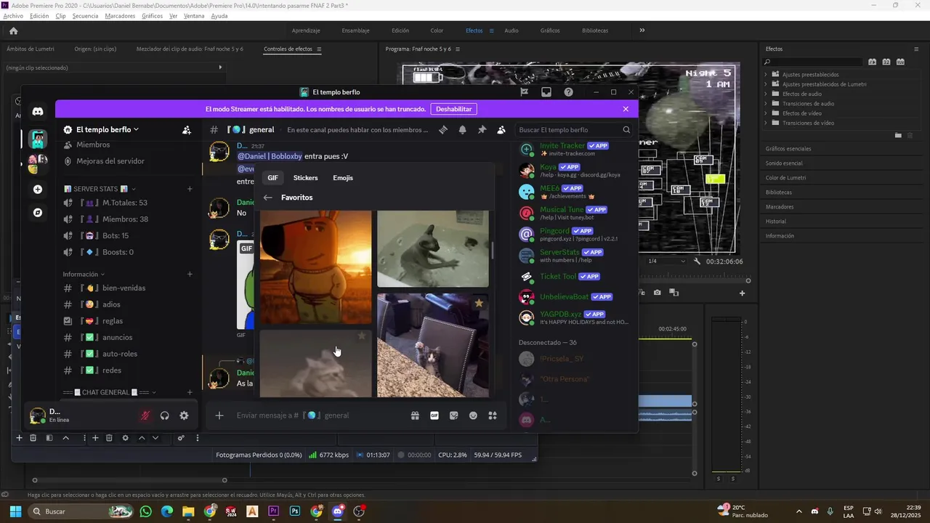The image size is (930, 523).
Task: Open button editor plus in Premiere monitor
Action: pyautogui.click(x=742, y=293)
